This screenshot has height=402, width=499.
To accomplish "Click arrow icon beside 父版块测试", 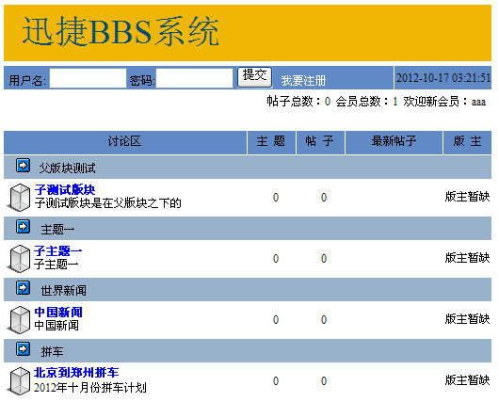I will (x=24, y=166).
